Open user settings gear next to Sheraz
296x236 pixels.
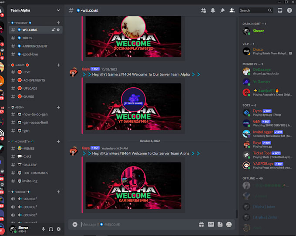[59, 229]
